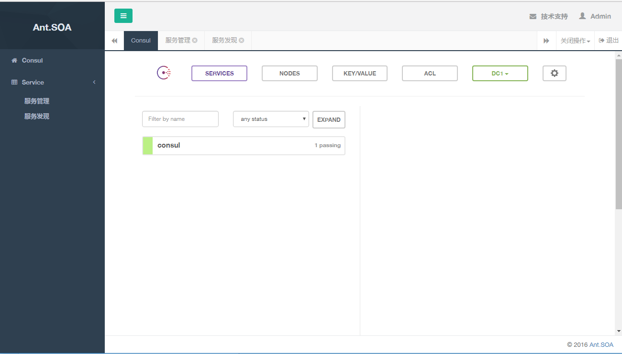The height and width of the screenshot is (354, 622).
Task: Click the scrollbar down arrow
Action: coord(618,331)
